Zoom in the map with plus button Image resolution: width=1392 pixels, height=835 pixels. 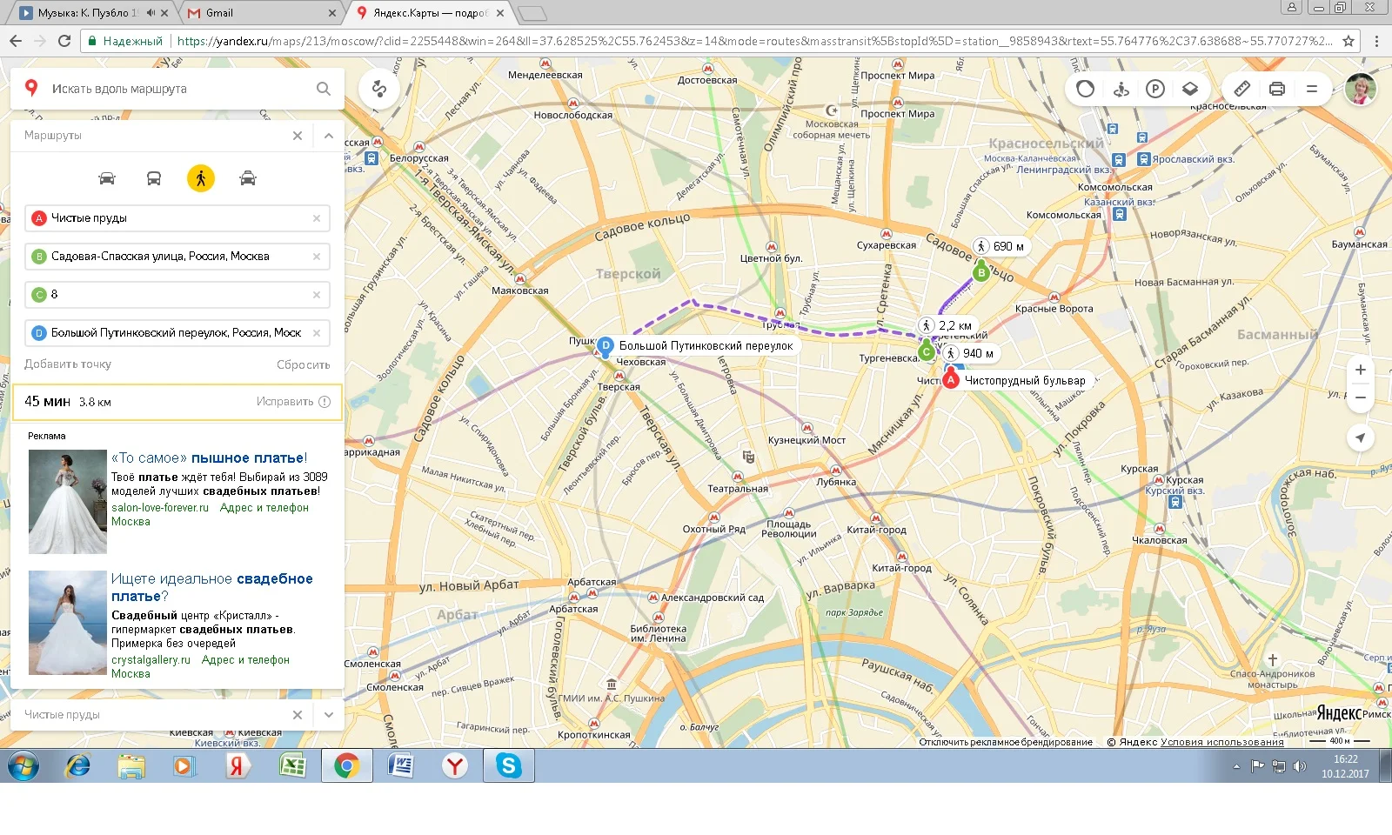[x=1361, y=370]
